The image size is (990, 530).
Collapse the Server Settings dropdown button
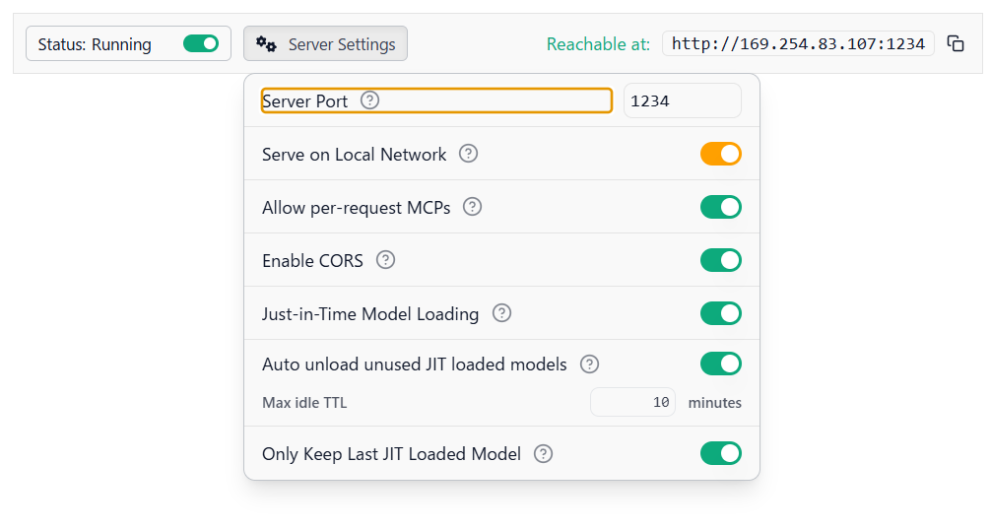point(325,43)
